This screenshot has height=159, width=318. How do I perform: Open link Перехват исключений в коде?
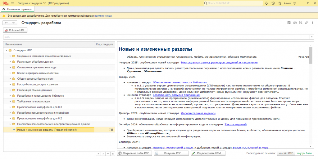click(173, 148)
